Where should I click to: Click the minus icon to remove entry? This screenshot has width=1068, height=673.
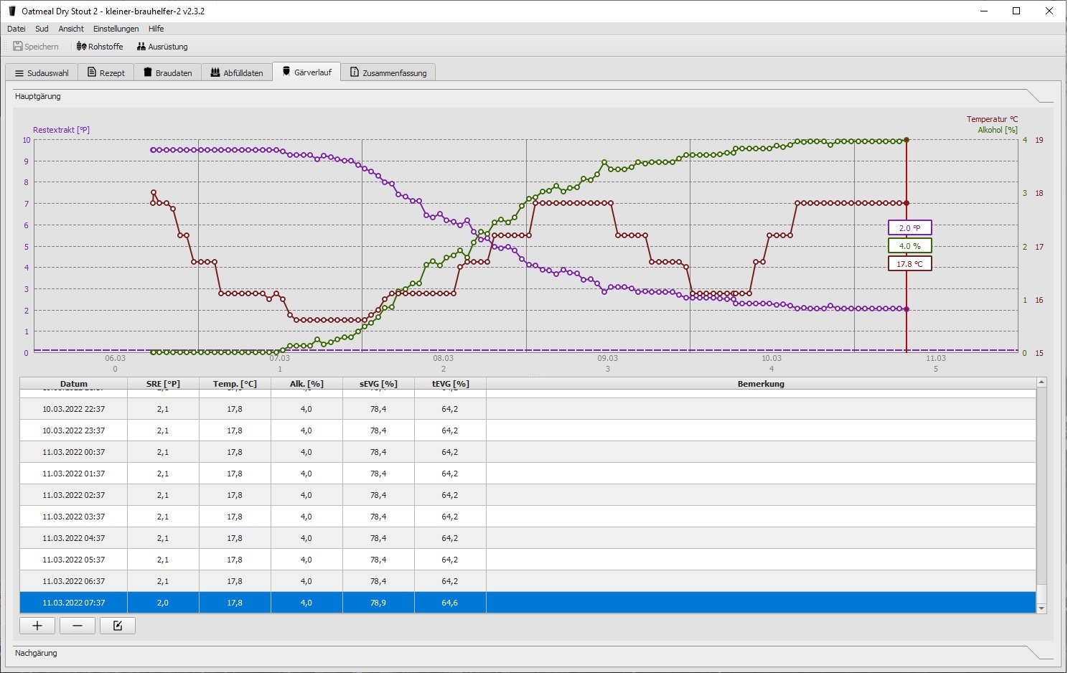point(78,626)
